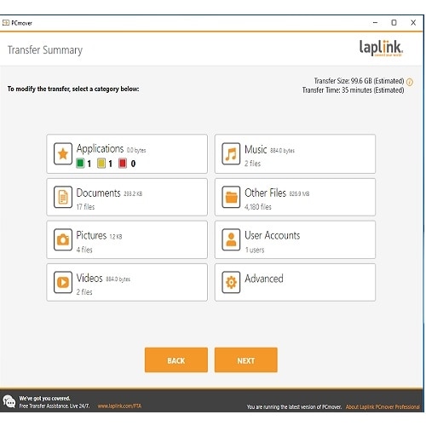Select the Documents label
The image size is (426, 426).
tap(99, 193)
